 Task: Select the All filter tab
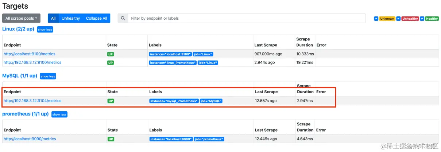[x=53, y=18]
